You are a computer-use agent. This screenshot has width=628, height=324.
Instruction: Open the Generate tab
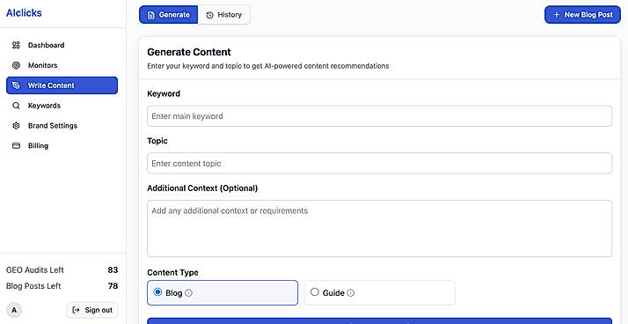click(x=169, y=15)
